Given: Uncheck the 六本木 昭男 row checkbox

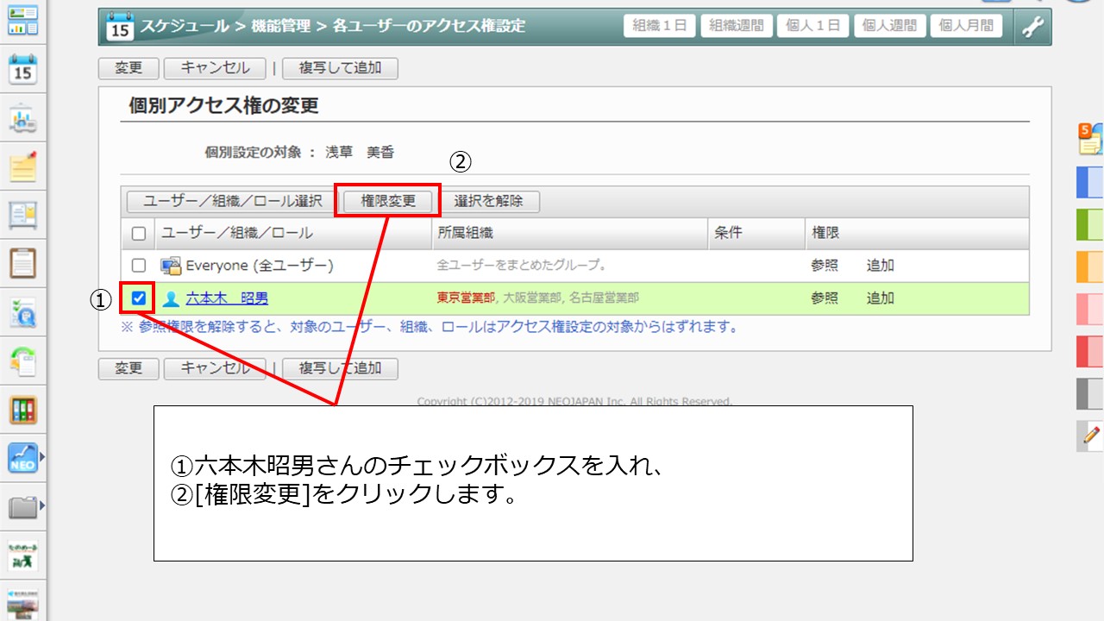Looking at the screenshot, I should (x=138, y=298).
